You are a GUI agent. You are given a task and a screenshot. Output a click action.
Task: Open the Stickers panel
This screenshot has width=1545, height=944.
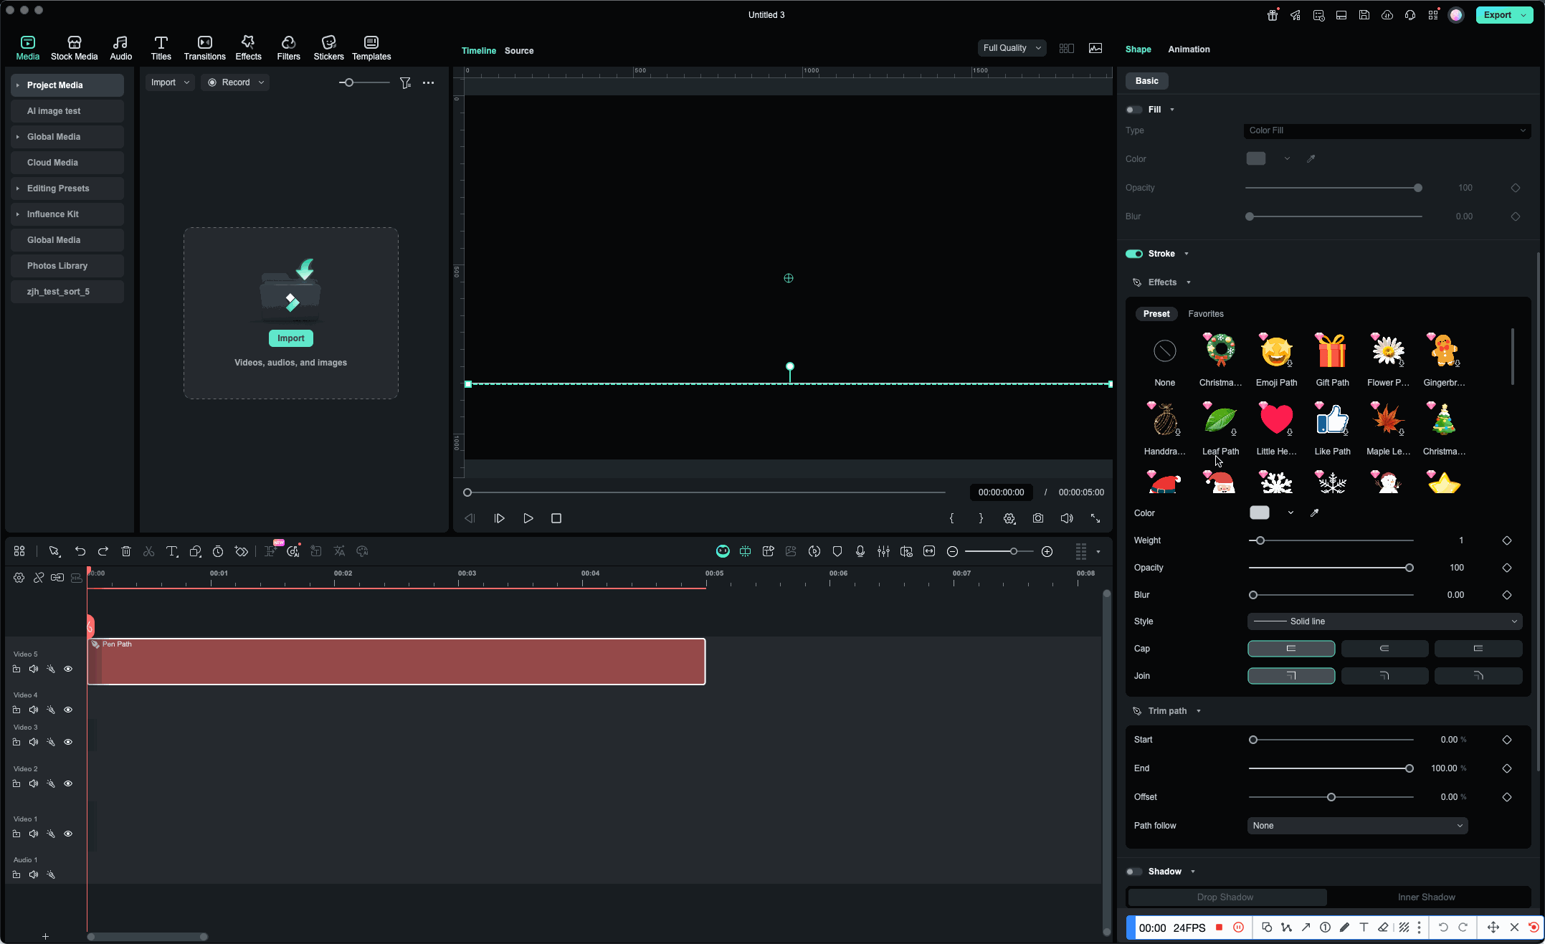[328, 47]
